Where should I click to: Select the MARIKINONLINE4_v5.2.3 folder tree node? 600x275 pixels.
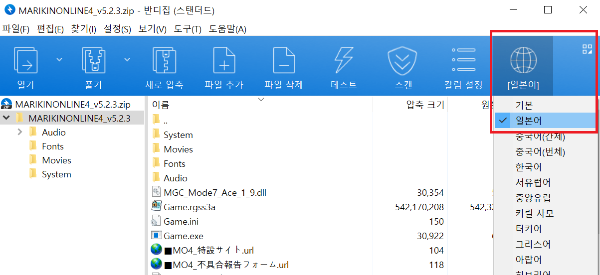pos(79,118)
